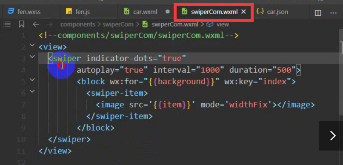Collapse the swiper fold on line 3

coord(32,57)
